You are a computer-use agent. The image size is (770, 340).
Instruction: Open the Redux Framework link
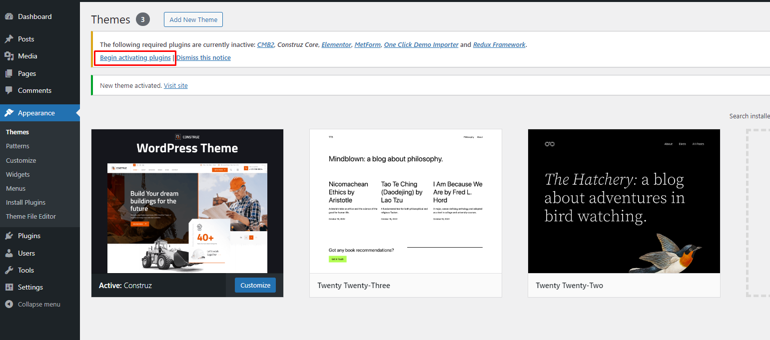coord(499,44)
